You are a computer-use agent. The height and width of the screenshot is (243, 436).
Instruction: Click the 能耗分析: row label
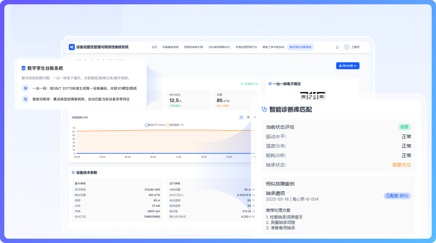[x=276, y=155]
